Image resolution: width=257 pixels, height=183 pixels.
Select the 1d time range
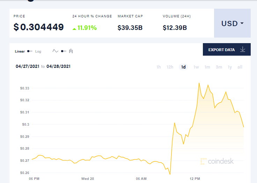pyautogui.click(x=183, y=67)
